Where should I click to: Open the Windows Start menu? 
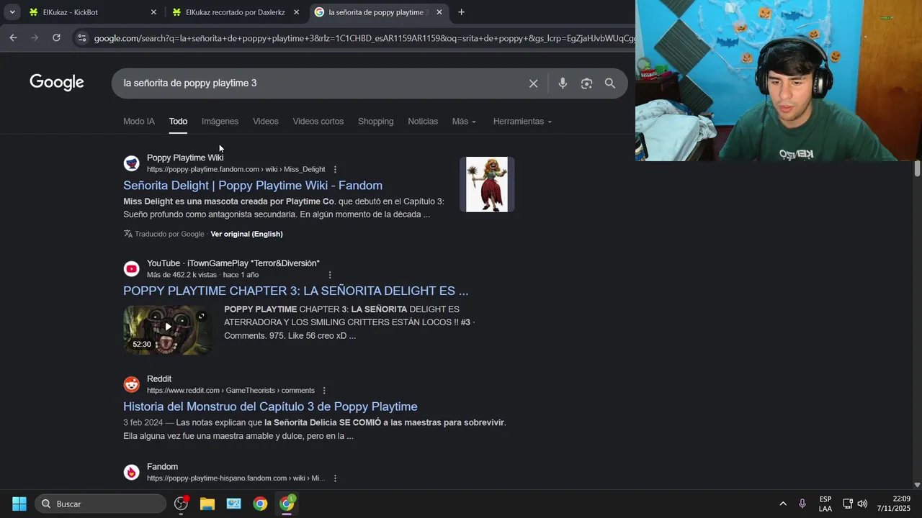[x=19, y=504]
